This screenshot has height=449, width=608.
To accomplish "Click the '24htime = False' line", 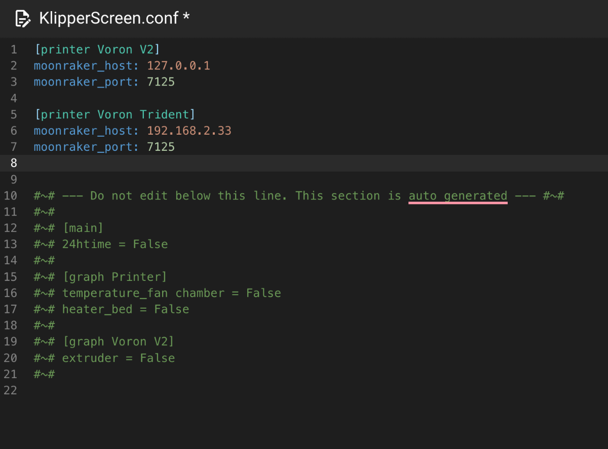I will [101, 244].
